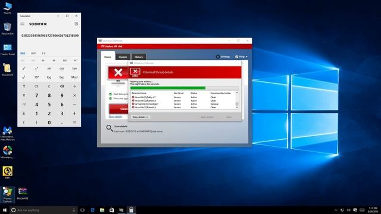The height and width of the screenshot is (214, 381).
Task: Click the log function key
Action: (x=49, y=77)
